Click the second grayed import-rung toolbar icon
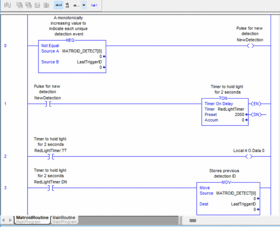Image resolution: width=280 pixels, height=227 pixels. (28, 5)
